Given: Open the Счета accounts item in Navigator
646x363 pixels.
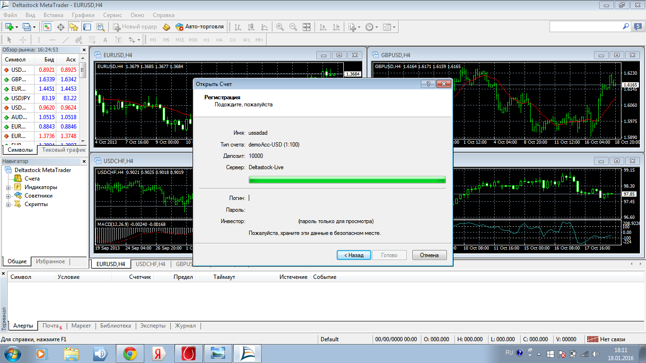Looking at the screenshot, I should coord(32,179).
